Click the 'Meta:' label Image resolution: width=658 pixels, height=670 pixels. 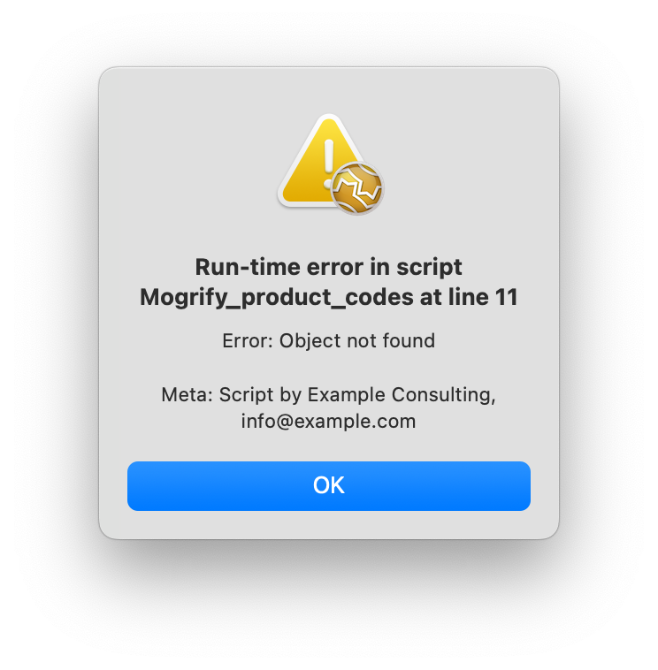click(x=187, y=394)
